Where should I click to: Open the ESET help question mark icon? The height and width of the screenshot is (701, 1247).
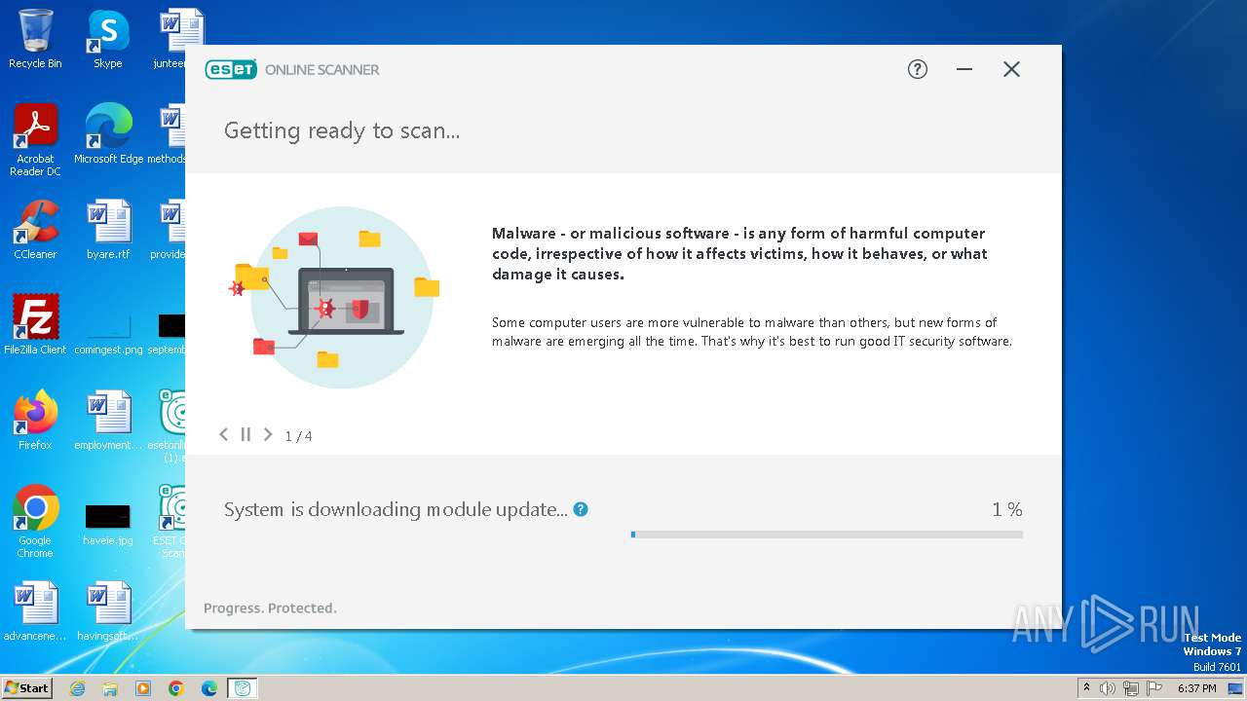[x=917, y=69]
